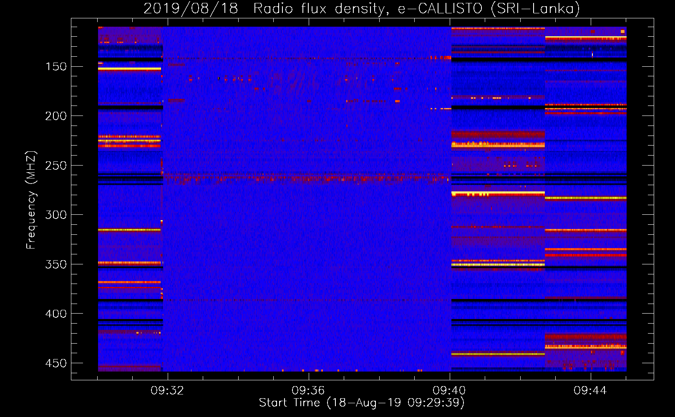Viewport: 675px width, 417px height.
Task: Click the 'e-CALLISTO (SRI-Lanka)' title text
Action: pos(489,9)
